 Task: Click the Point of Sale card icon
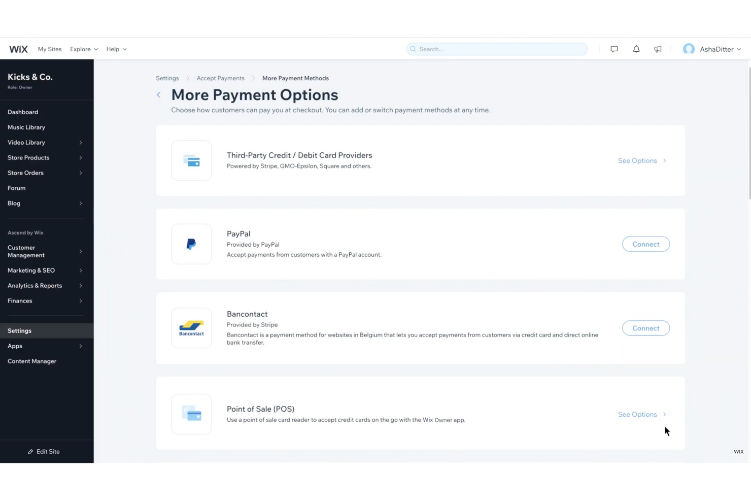click(191, 414)
